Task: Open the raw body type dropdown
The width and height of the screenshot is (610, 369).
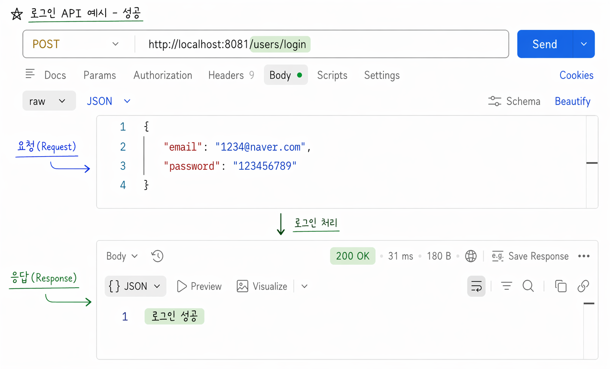Action: pos(49,101)
